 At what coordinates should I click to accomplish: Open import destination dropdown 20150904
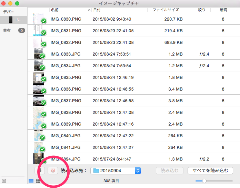click(x=116, y=171)
